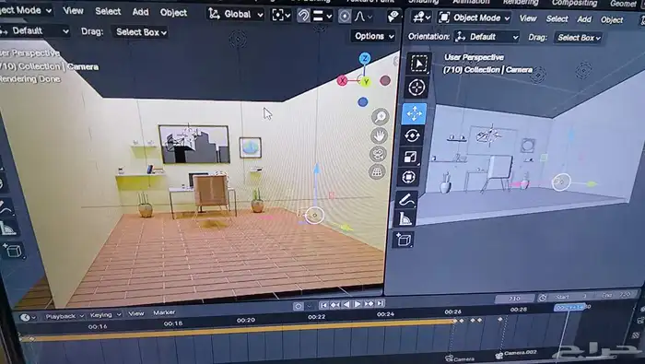Open Drag Select Box dropdown in right viewport

(578, 38)
